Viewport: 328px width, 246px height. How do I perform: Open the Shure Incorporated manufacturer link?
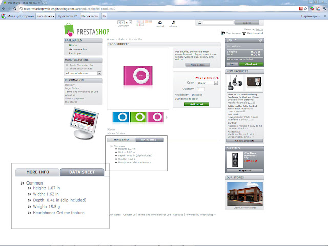click(81, 68)
